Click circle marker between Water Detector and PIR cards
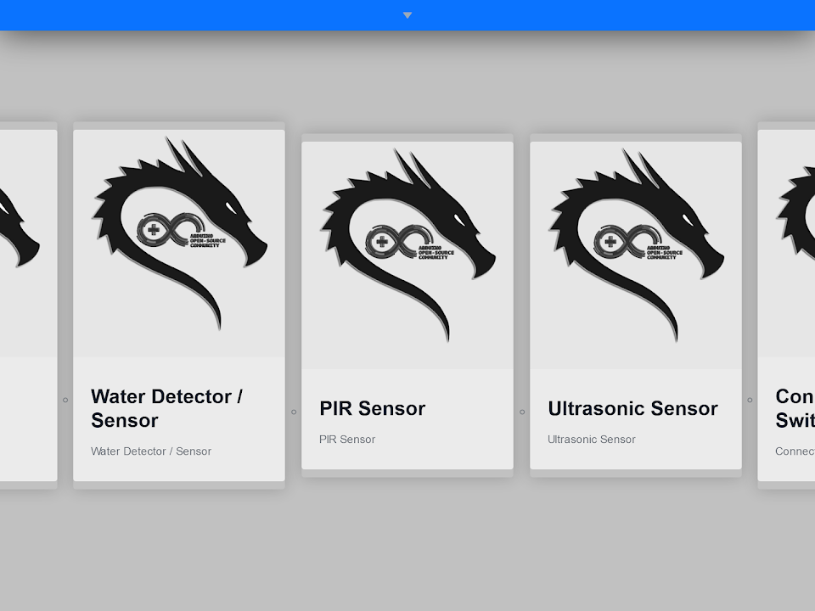The width and height of the screenshot is (815, 611). pos(294,412)
